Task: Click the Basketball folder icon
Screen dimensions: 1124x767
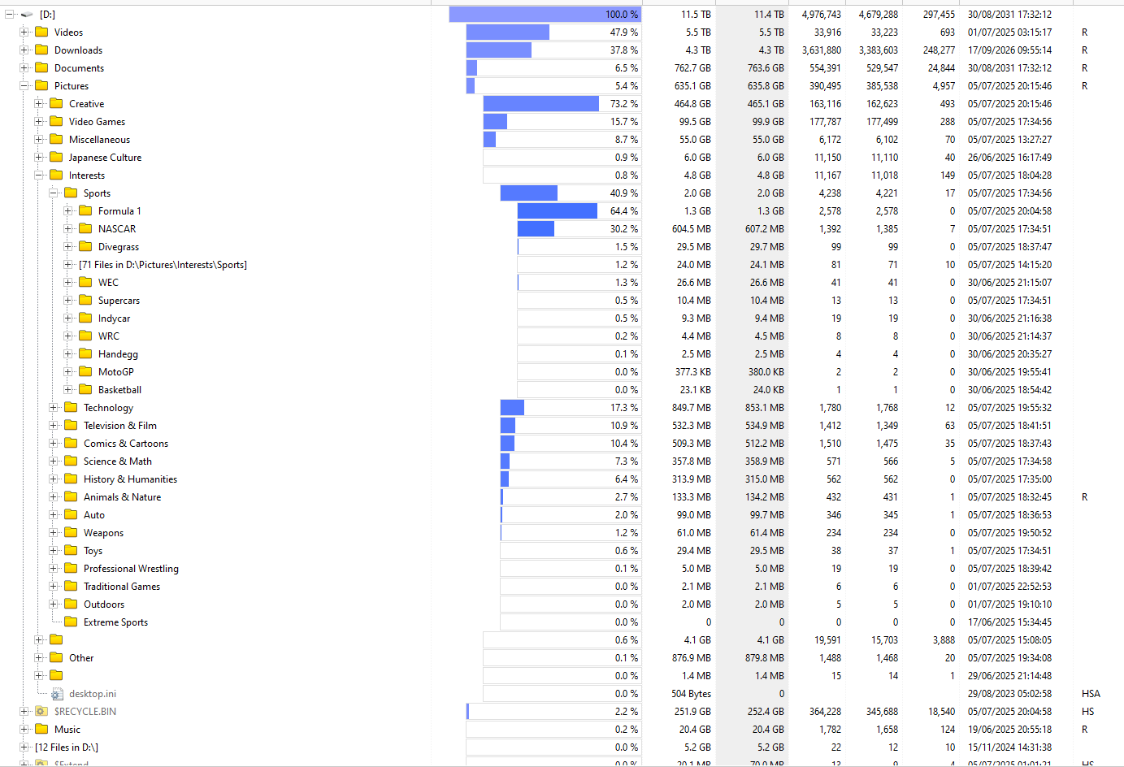Action: pos(85,390)
